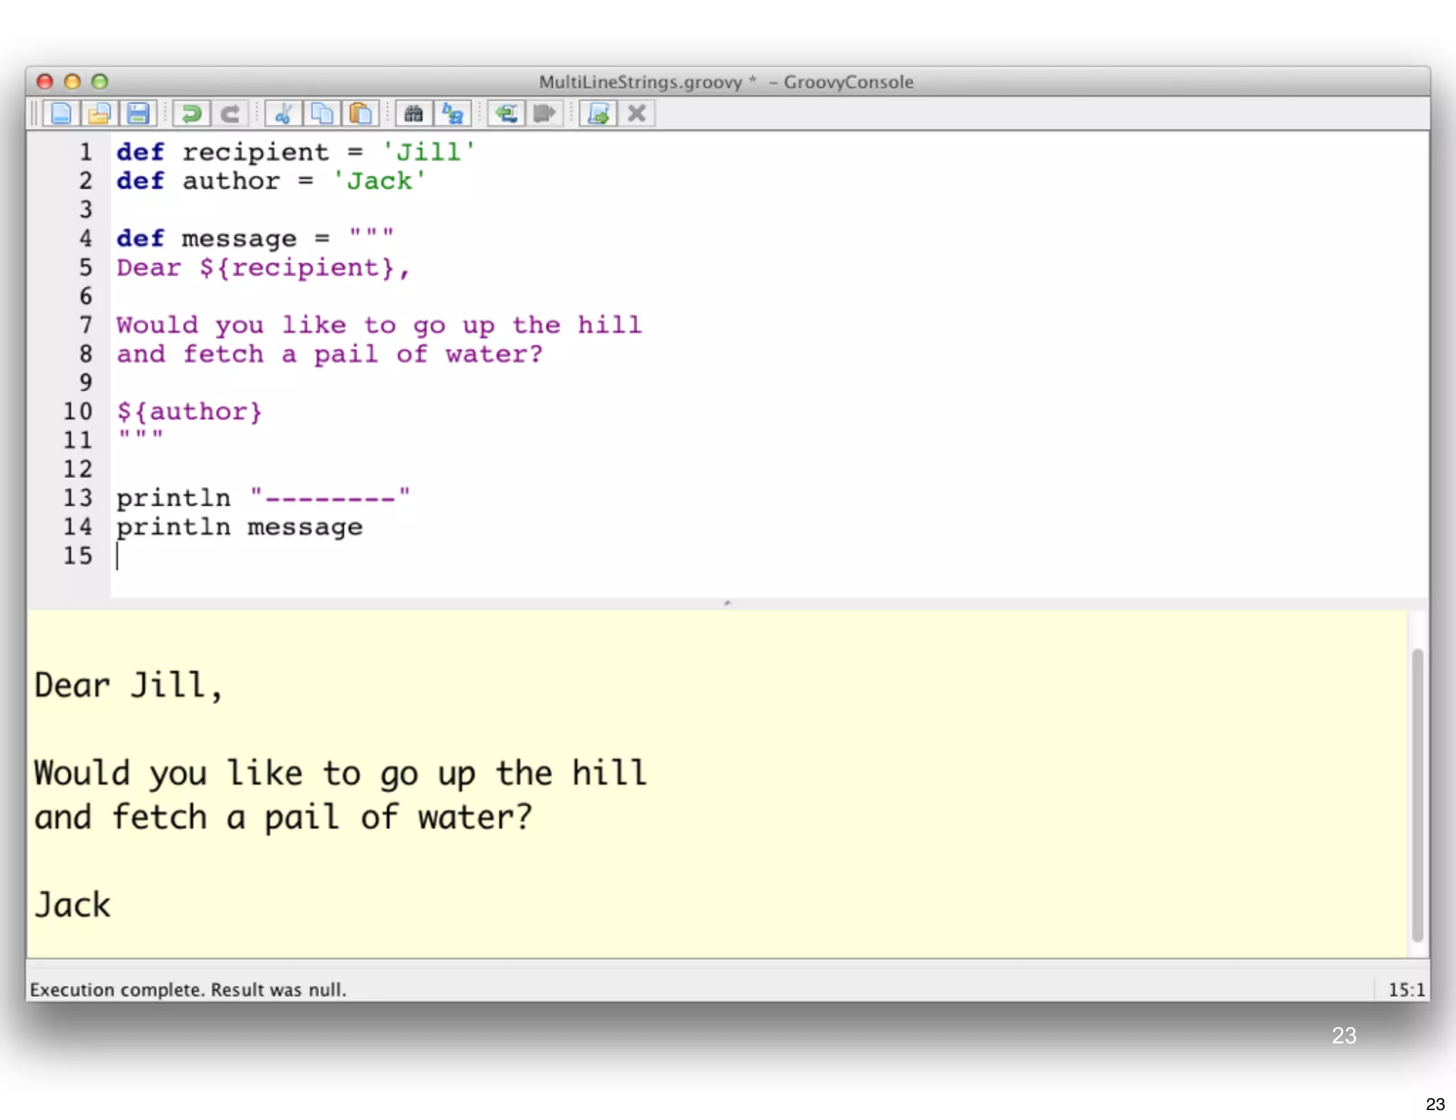Cut selection with scissors icon
Image resolution: width=1456 pixels, height=1120 pixels.
pos(284,114)
